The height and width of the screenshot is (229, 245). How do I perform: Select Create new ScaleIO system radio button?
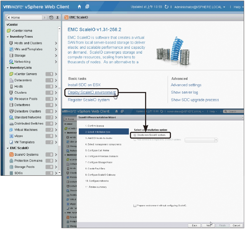click(x=135, y=135)
